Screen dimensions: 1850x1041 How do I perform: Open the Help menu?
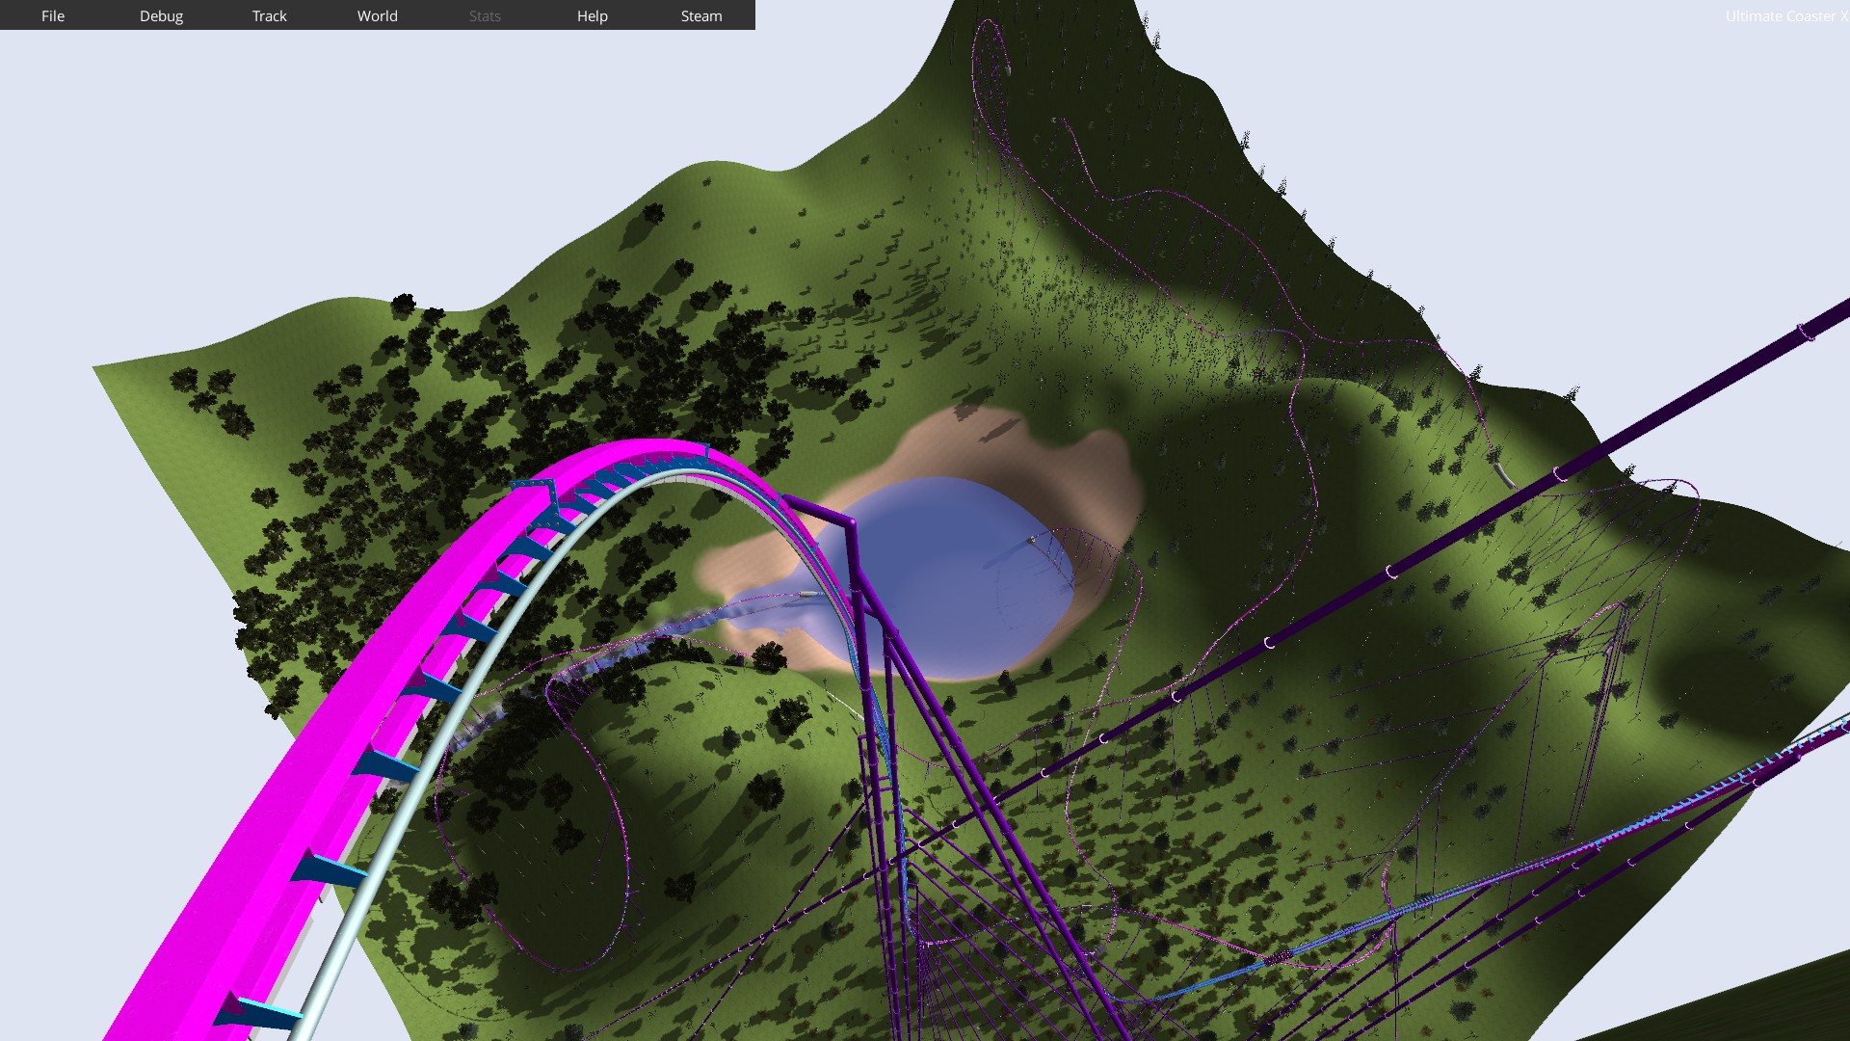(x=592, y=15)
